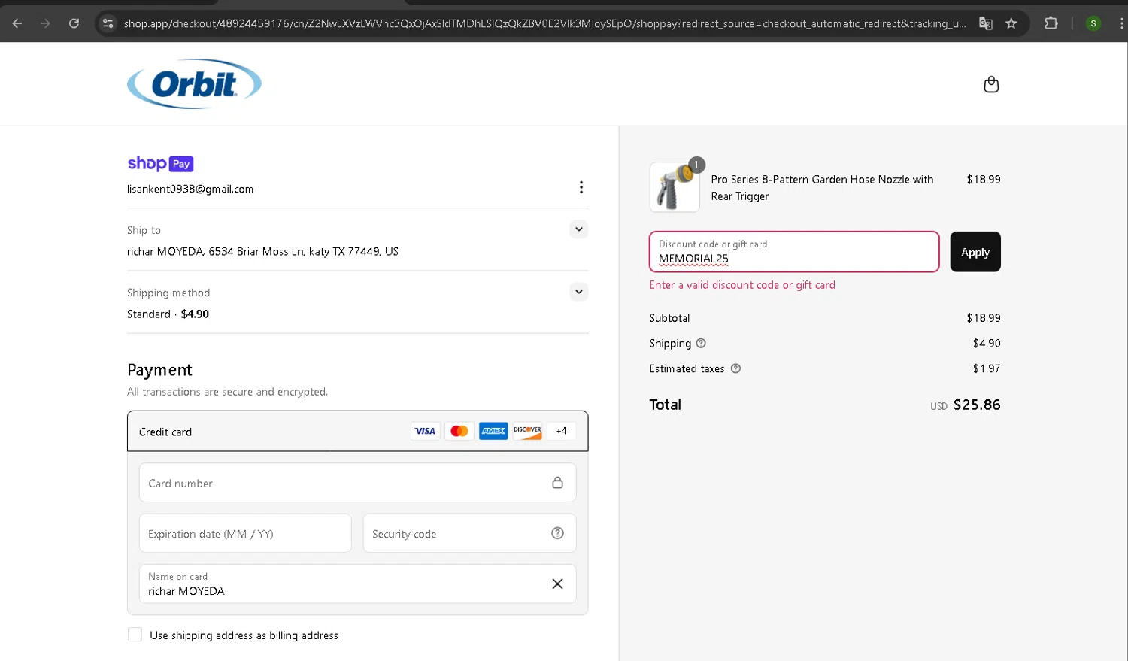The width and height of the screenshot is (1128, 661).
Task: Click the discount code input field
Action: [794, 252]
